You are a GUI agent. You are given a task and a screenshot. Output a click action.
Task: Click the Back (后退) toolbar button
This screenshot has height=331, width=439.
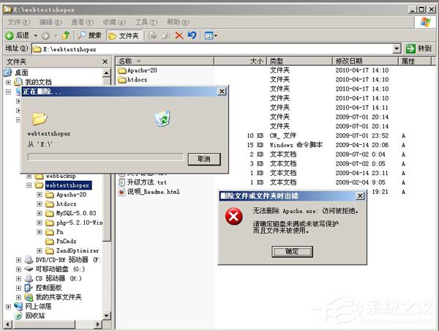pos(18,35)
